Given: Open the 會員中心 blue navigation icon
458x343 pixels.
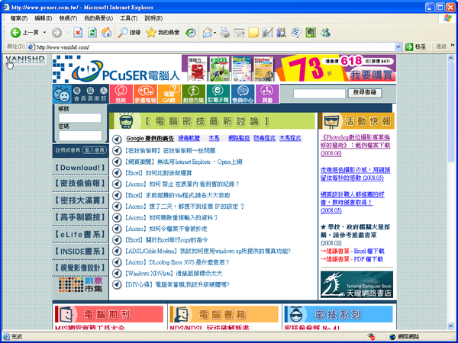Looking at the screenshot, I should [x=243, y=94].
